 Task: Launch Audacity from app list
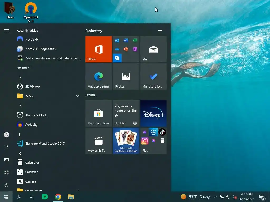click(x=48, y=124)
